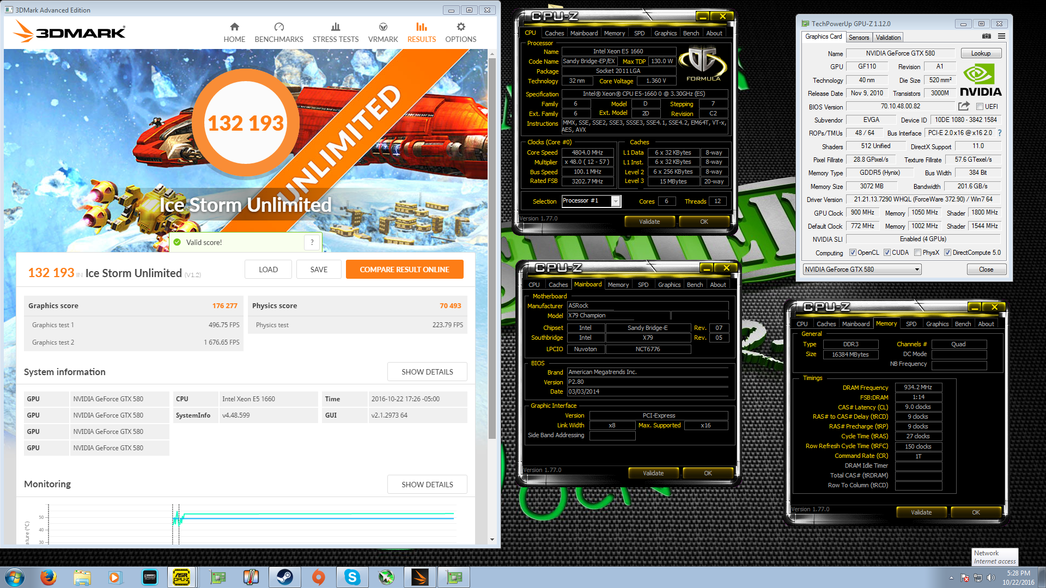Open Origin from the taskbar

(x=319, y=577)
